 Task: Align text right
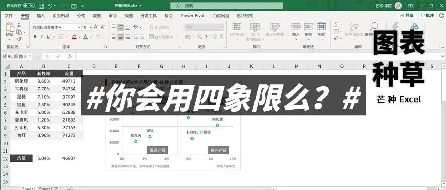(x=128, y=37)
